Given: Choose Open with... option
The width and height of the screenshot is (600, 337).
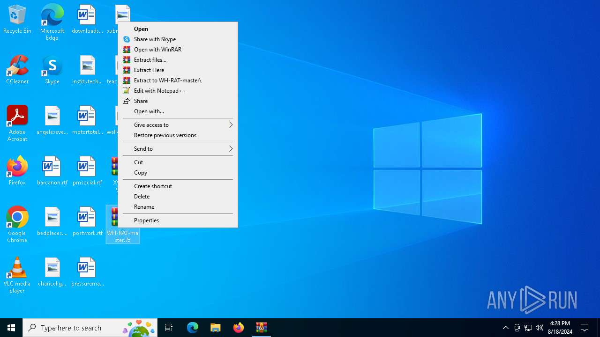Looking at the screenshot, I should (178, 111).
